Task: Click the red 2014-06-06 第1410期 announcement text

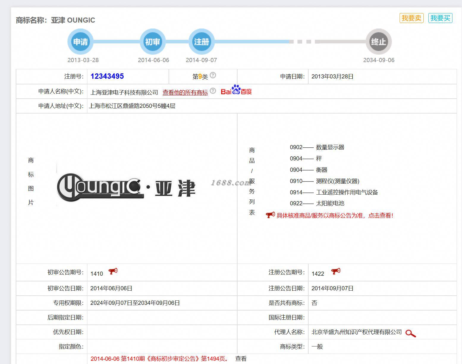Action: point(160,359)
